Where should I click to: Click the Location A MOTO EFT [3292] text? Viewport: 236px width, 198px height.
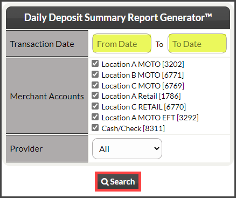point(150,118)
